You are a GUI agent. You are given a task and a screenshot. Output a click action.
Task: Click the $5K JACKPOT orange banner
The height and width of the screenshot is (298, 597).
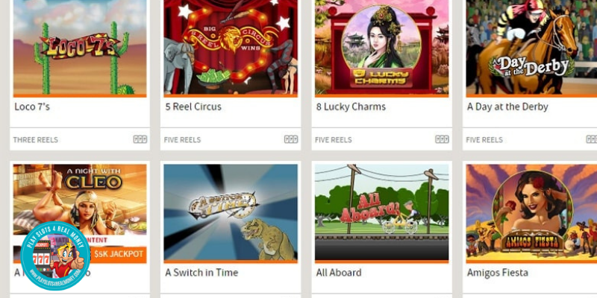click(x=119, y=254)
